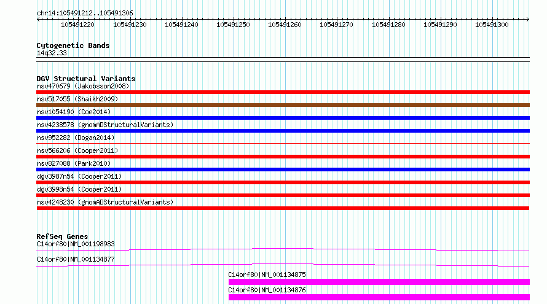Click ruler position 105491280
The height and width of the screenshot is (304, 547).
(388, 25)
